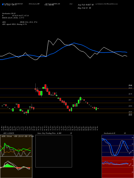
Task: Click the 'ADX signal: SELL Slowing @ 1%' text
Action: [14, 24]
